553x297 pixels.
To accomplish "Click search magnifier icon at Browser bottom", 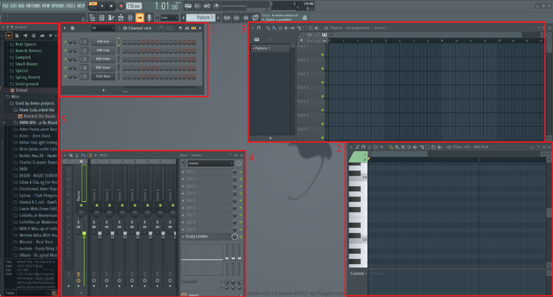I will 55,294.
